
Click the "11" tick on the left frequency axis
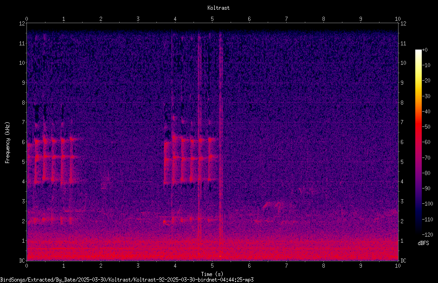(x=22, y=43)
